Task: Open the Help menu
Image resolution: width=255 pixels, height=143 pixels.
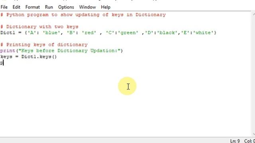Action: point(106,7)
